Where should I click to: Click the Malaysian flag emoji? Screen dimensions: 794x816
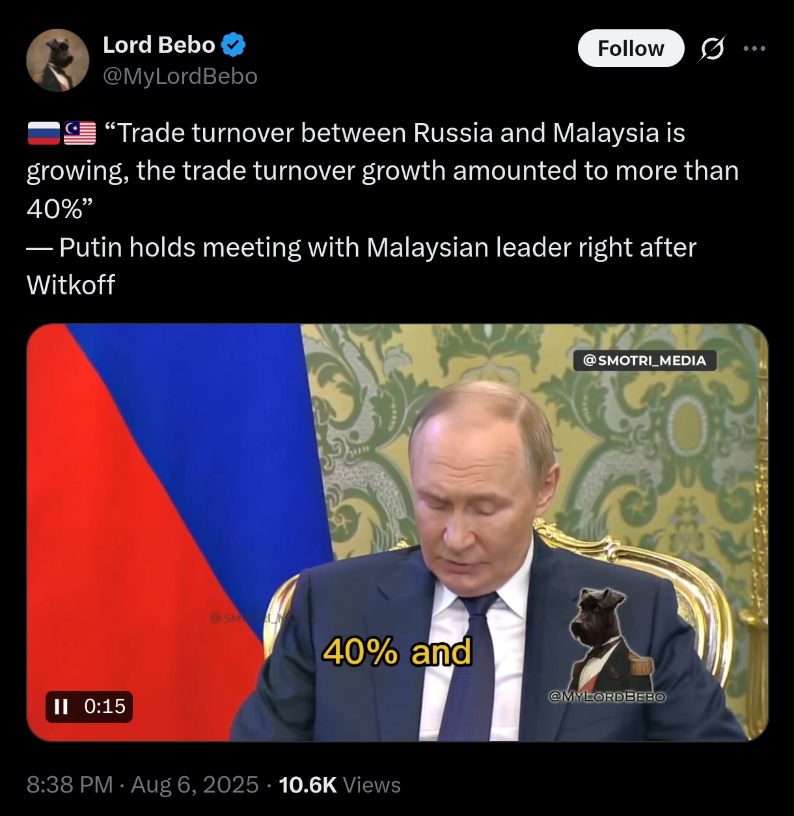[79, 134]
